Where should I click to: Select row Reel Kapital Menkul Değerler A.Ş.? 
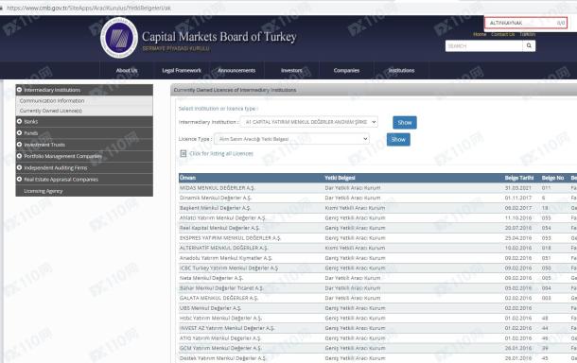pyautogui.click(x=377, y=228)
